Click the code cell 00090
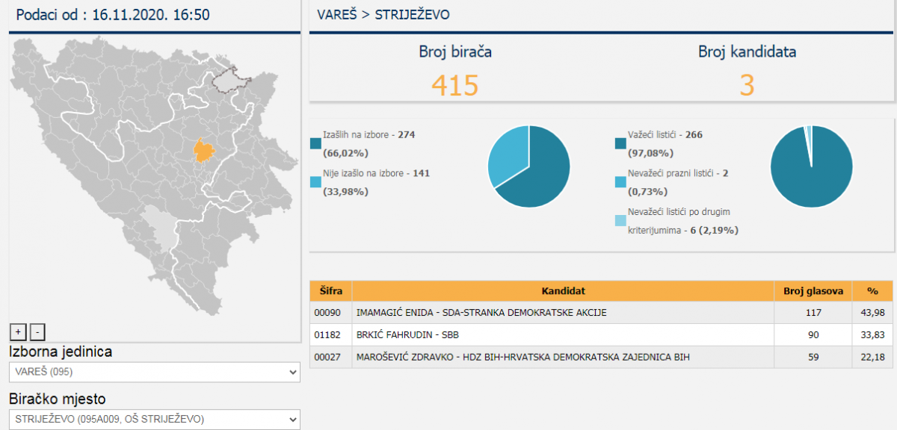The height and width of the screenshot is (430, 897). 331,312
